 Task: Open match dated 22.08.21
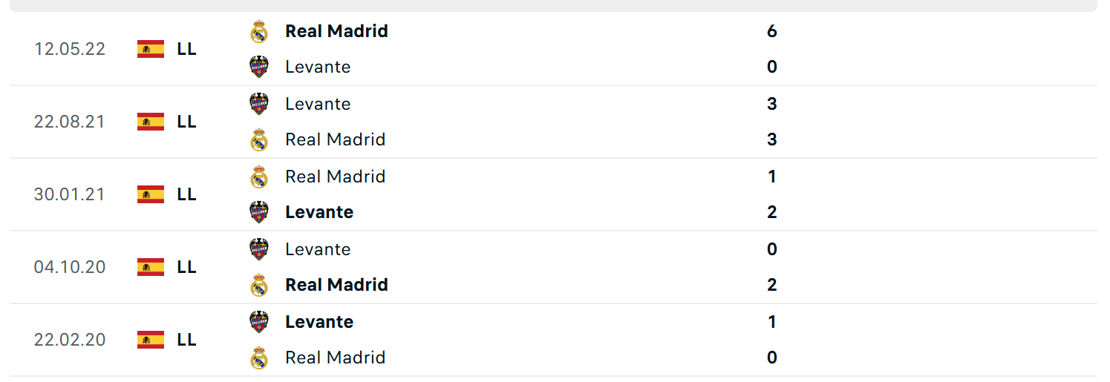click(x=553, y=122)
